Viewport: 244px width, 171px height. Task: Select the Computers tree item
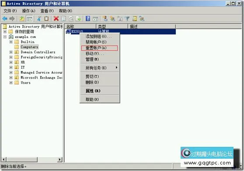tap(29, 47)
